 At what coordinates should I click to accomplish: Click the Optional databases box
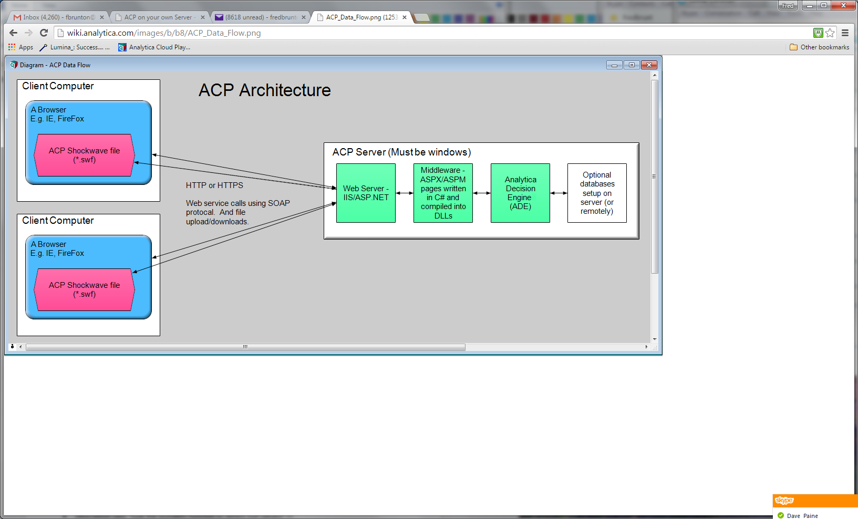pos(597,193)
